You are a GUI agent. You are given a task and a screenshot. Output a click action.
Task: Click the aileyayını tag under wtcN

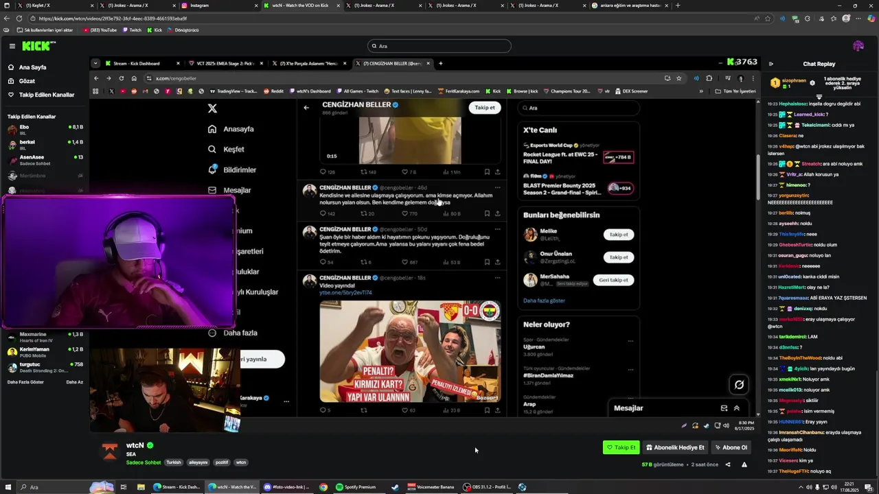point(198,462)
